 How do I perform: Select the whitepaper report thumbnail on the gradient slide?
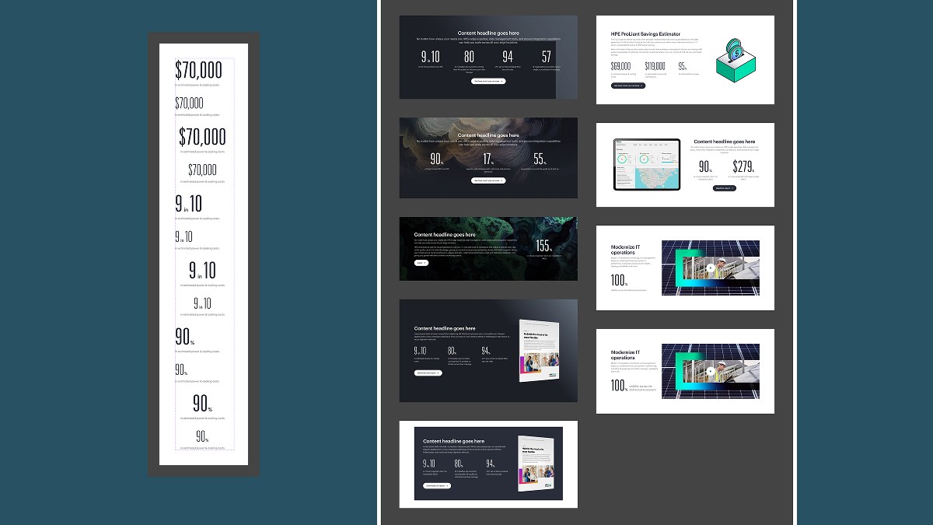(x=539, y=350)
